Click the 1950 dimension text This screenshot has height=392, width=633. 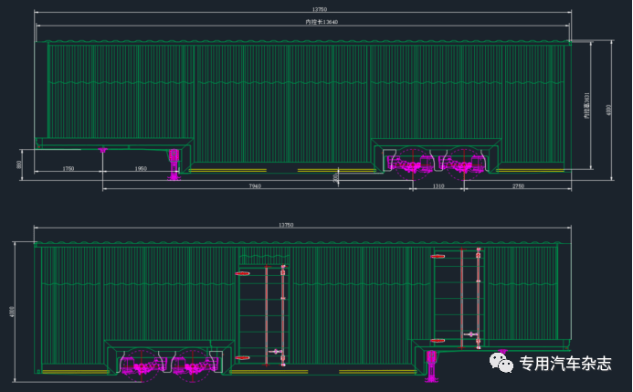(141, 169)
